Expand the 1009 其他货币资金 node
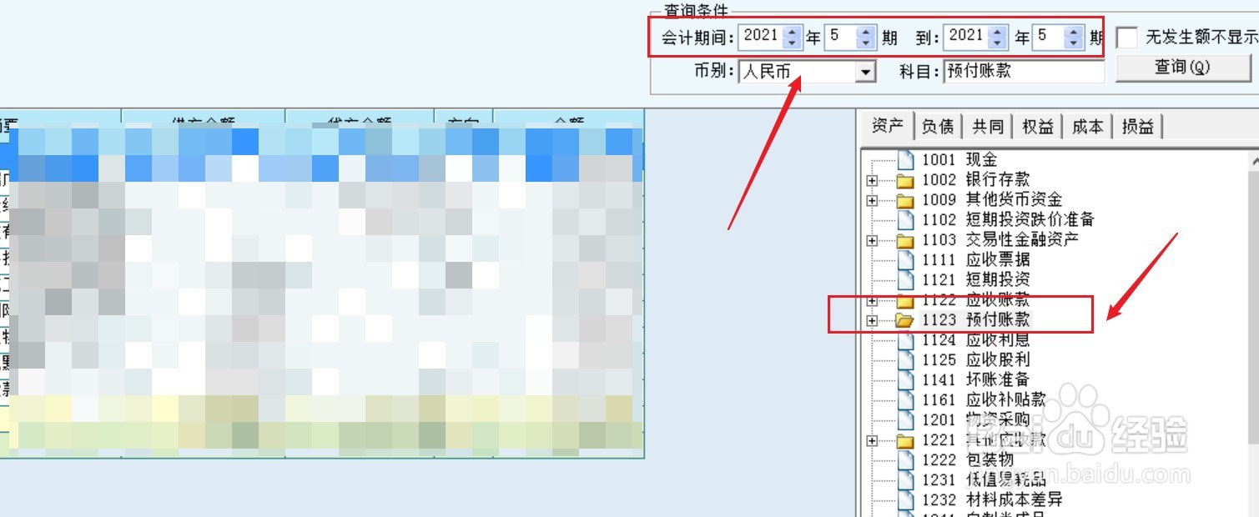Viewport: 1259px width, 517px height. [873, 200]
